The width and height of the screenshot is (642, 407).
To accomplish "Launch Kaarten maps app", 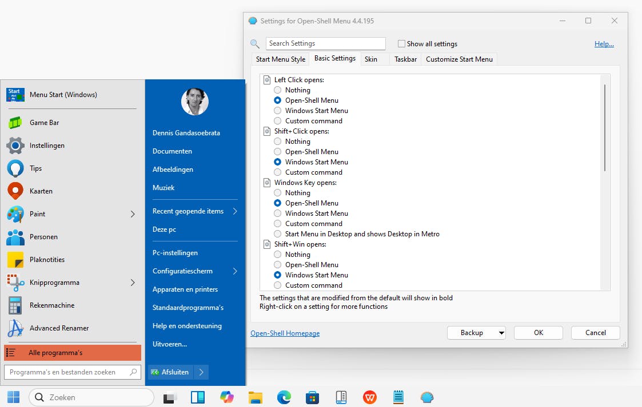I will (x=15, y=191).
